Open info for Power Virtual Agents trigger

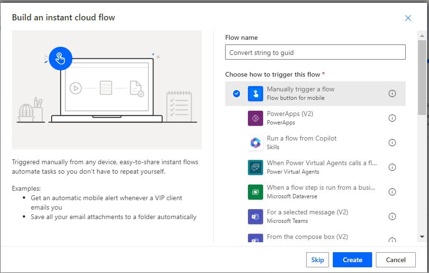(x=392, y=167)
